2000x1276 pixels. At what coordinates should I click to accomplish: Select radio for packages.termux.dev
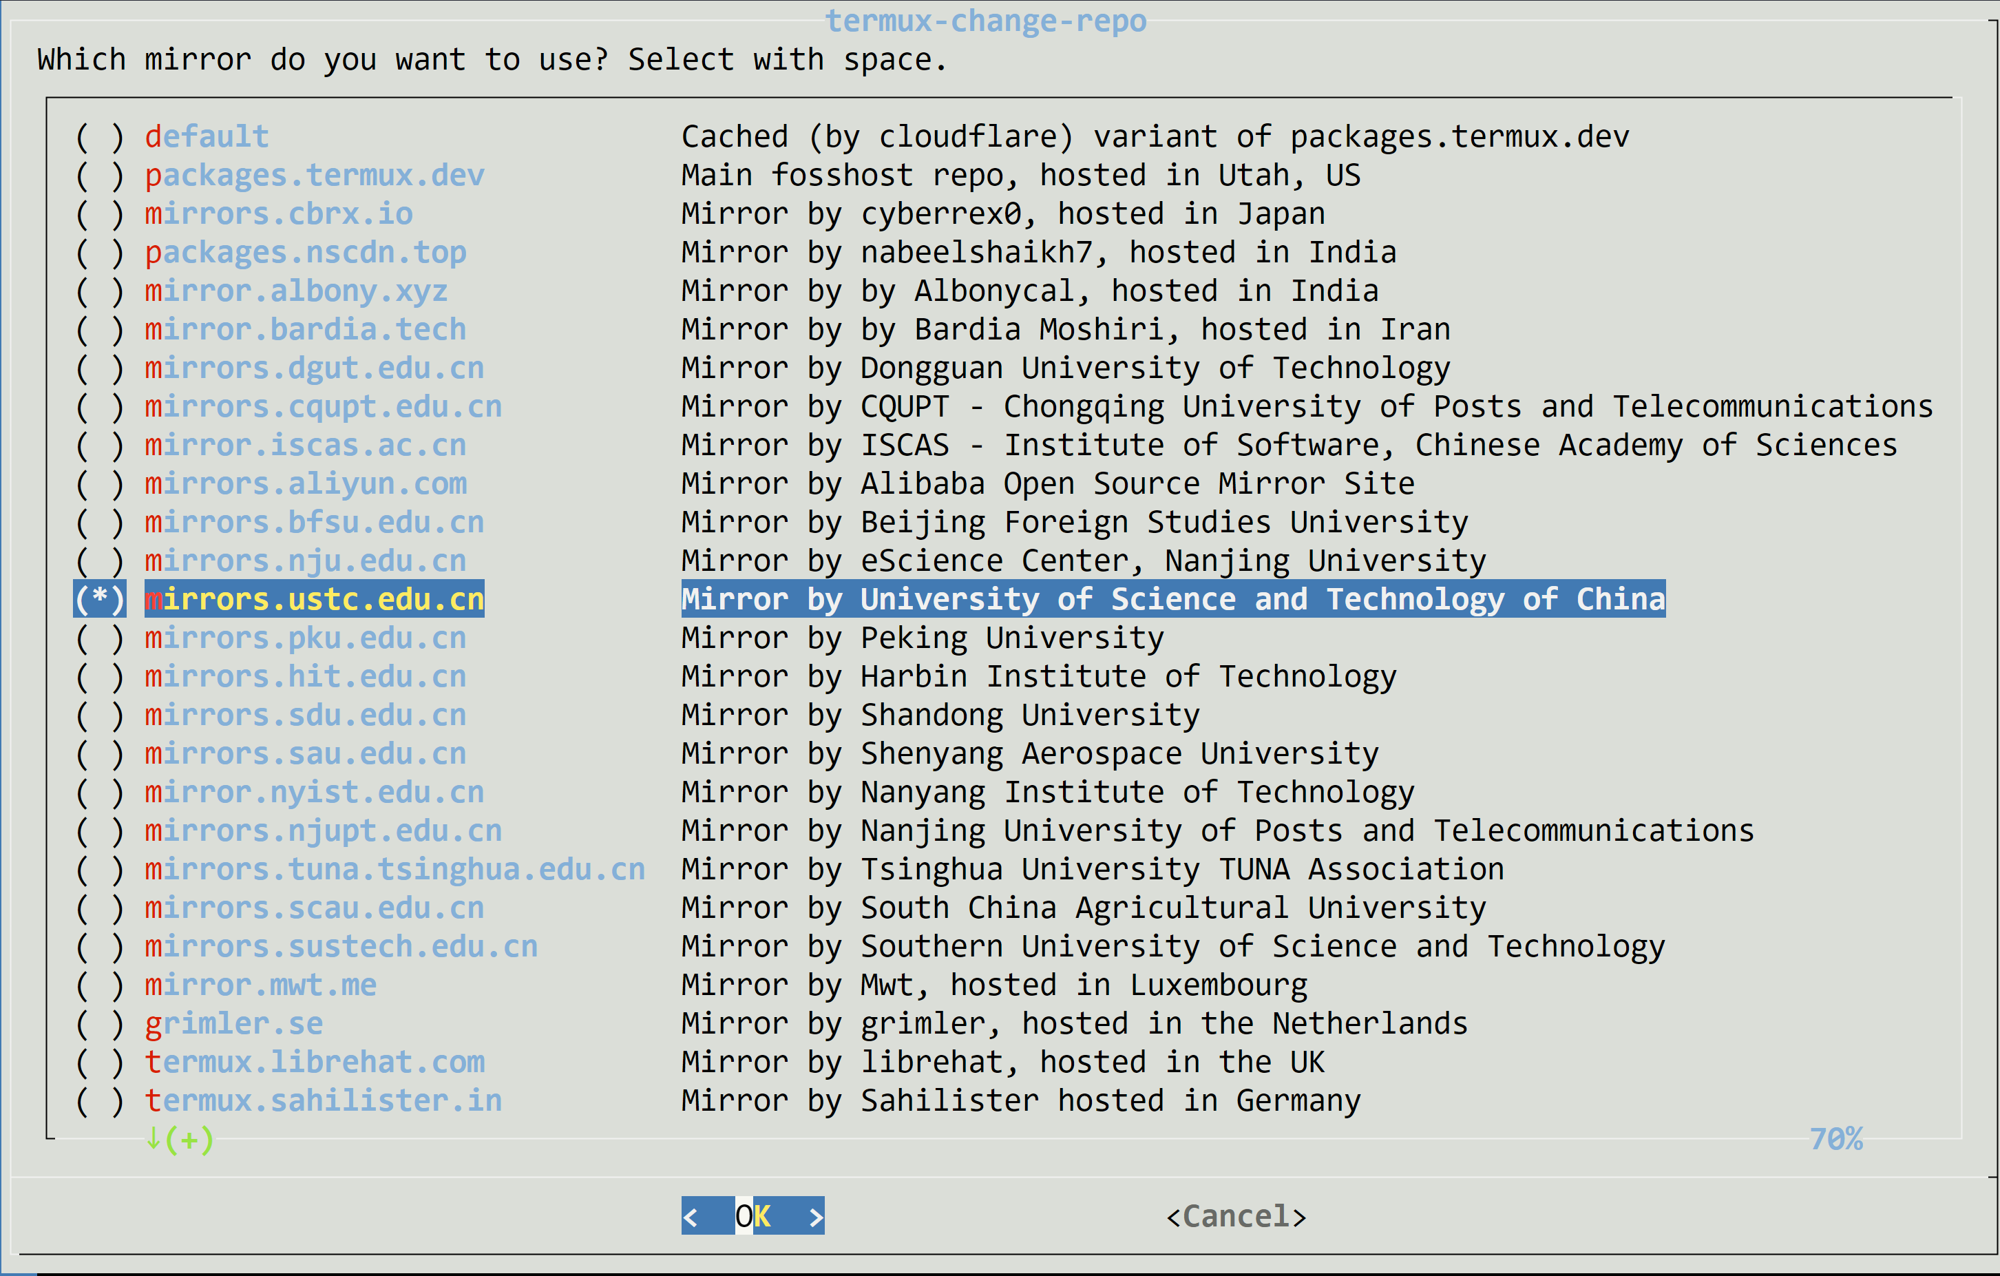click(100, 176)
